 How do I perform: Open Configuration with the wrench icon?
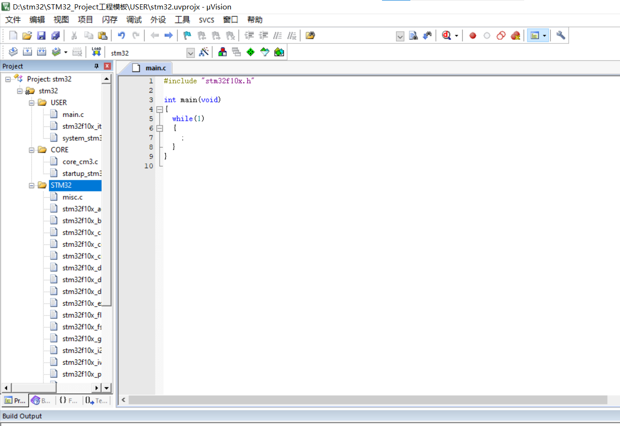coord(561,35)
